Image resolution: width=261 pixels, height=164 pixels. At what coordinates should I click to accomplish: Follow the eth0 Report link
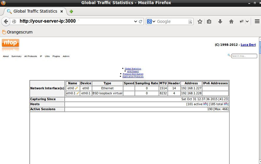[133, 71]
